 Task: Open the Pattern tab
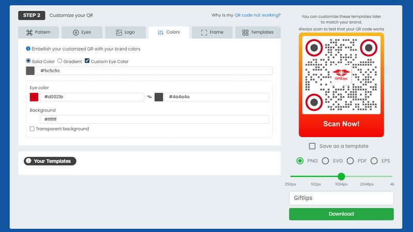[x=39, y=32]
